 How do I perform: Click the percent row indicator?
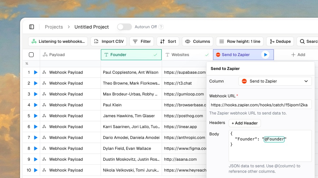[x=27, y=64]
